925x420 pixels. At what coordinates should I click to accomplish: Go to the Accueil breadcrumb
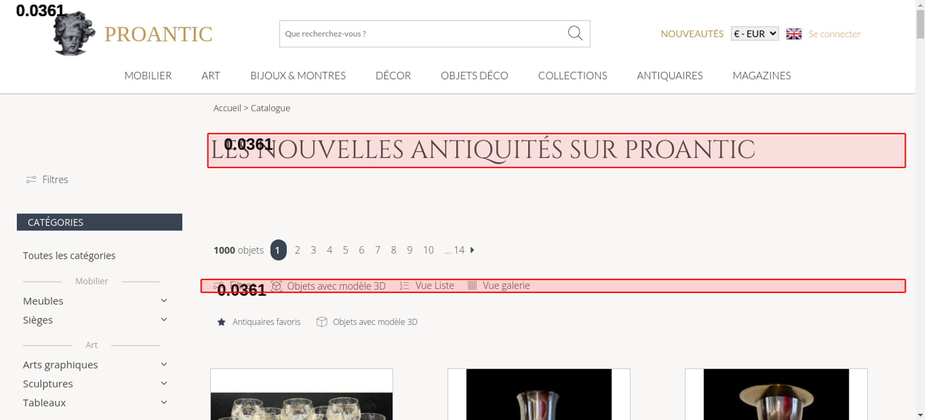(x=227, y=108)
